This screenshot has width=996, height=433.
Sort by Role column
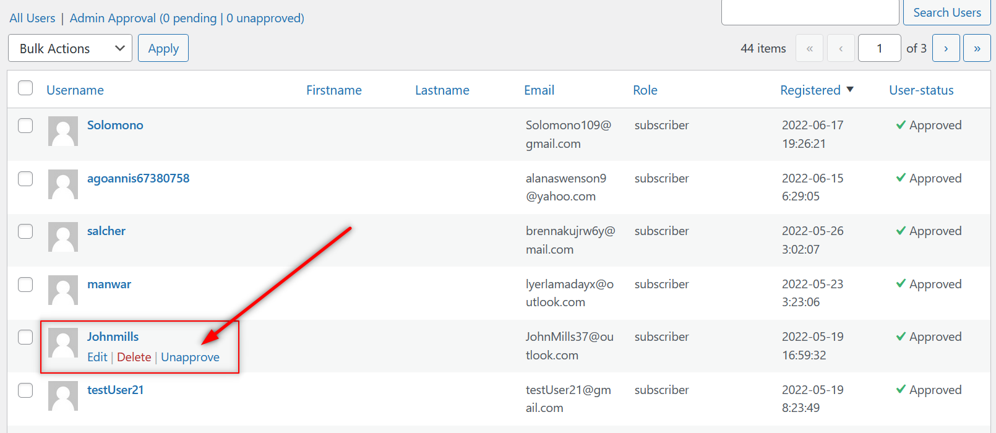click(645, 90)
